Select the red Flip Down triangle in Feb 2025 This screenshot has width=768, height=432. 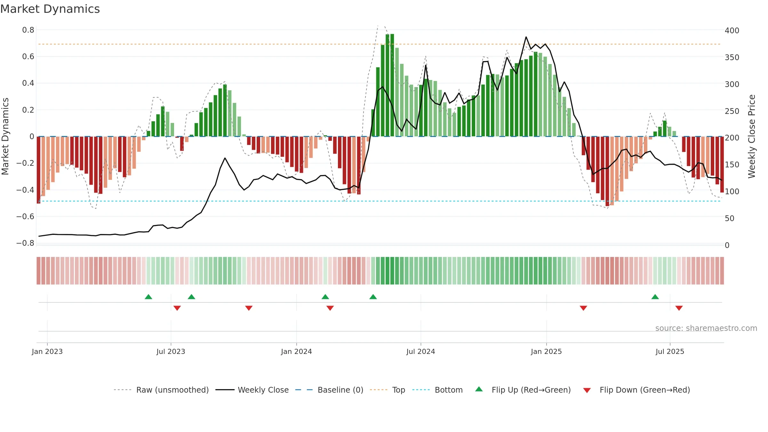point(583,308)
